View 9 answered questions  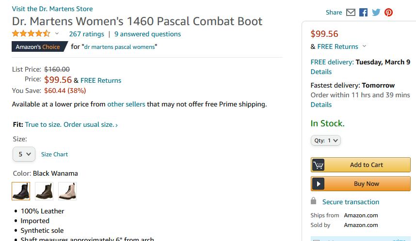(x=147, y=34)
